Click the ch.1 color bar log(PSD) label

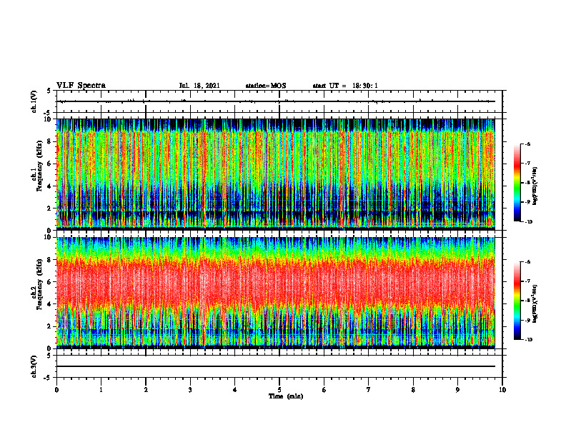click(x=535, y=186)
